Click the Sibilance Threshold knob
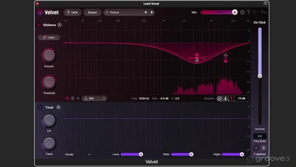 point(49,83)
